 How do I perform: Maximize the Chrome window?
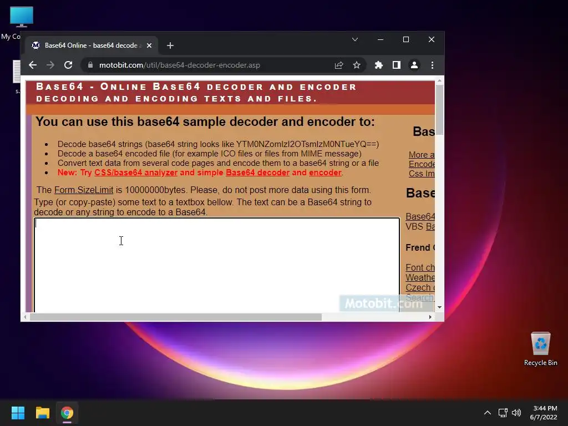406,39
